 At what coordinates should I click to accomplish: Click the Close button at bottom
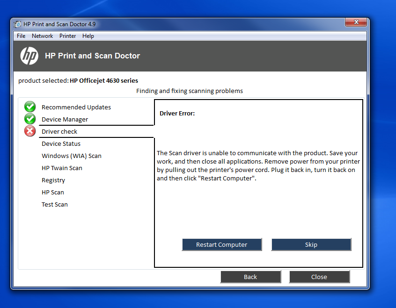tap(319, 277)
